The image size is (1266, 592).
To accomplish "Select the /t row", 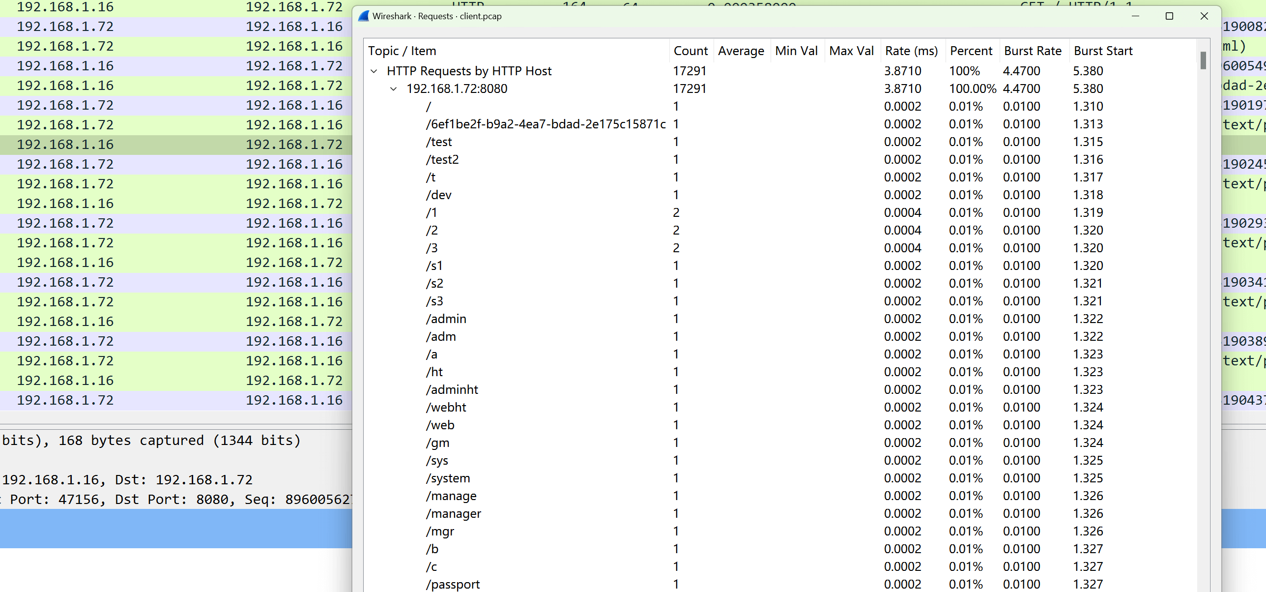I will click(x=781, y=178).
